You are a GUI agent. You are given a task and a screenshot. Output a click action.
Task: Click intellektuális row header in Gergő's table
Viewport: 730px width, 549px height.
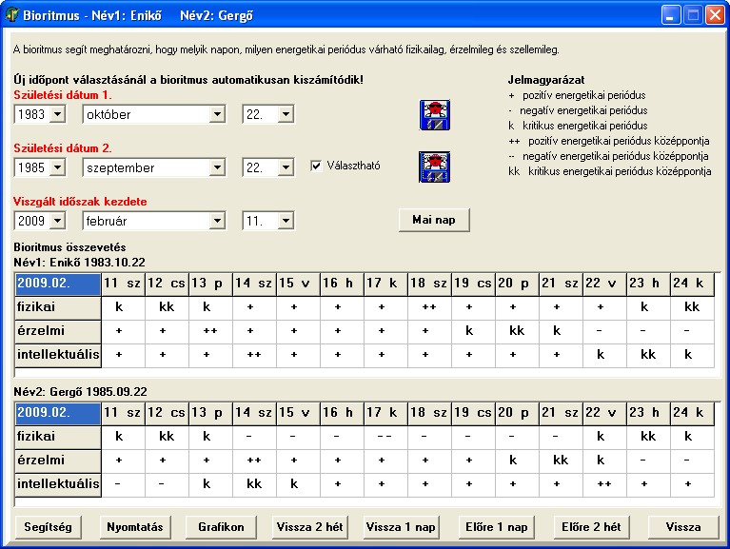pos(58,484)
